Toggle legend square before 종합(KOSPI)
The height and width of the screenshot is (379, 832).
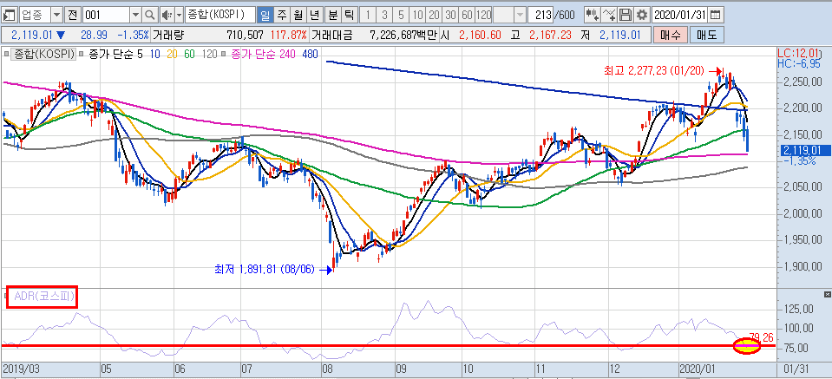[x=8, y=54]
